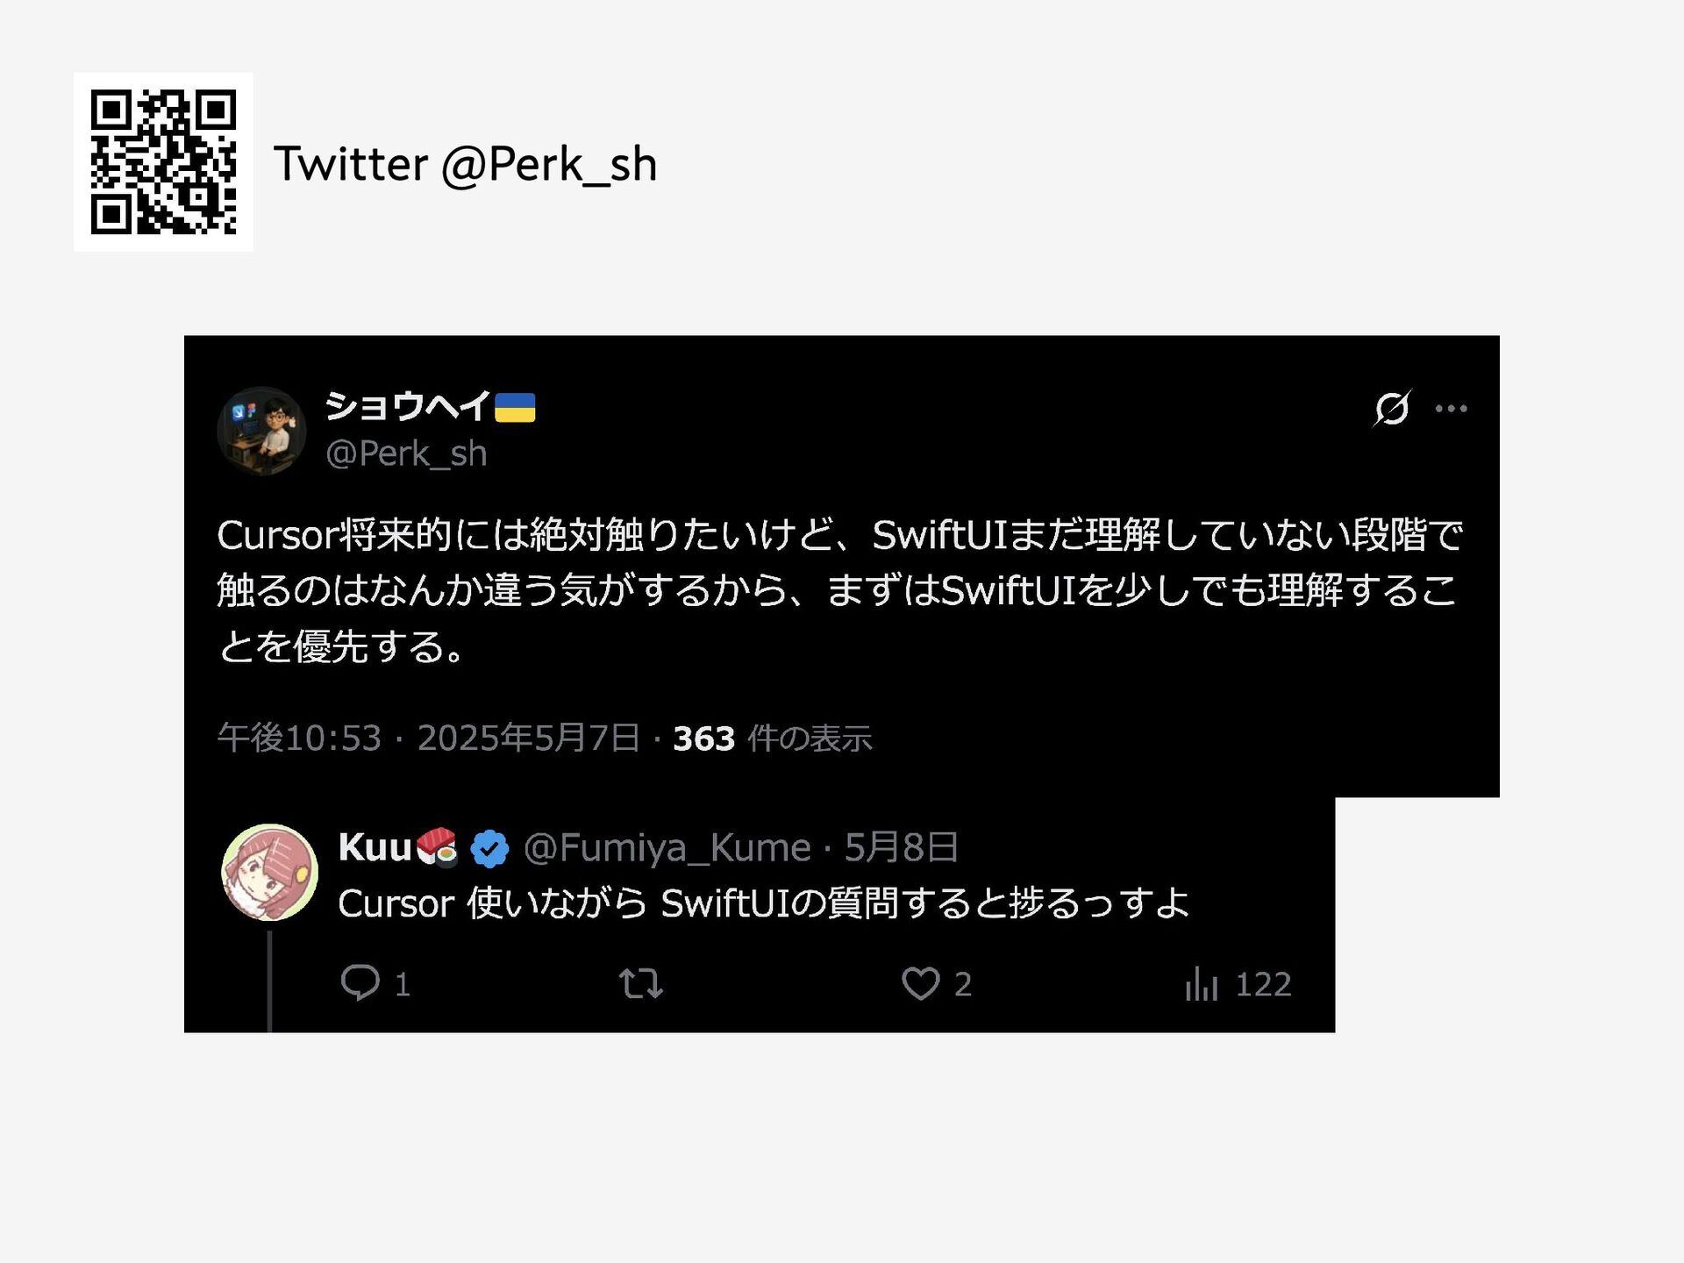This screenshot has width=1684, height=1263.
Task: Click the @Fumiya_Kume handle
Action: [x=667, y=848]
